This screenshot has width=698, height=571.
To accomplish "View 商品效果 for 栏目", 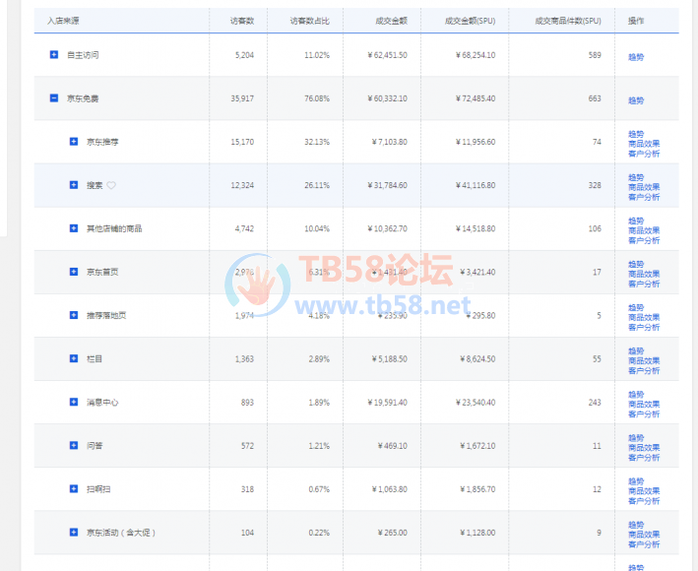I will pos(644,360).
